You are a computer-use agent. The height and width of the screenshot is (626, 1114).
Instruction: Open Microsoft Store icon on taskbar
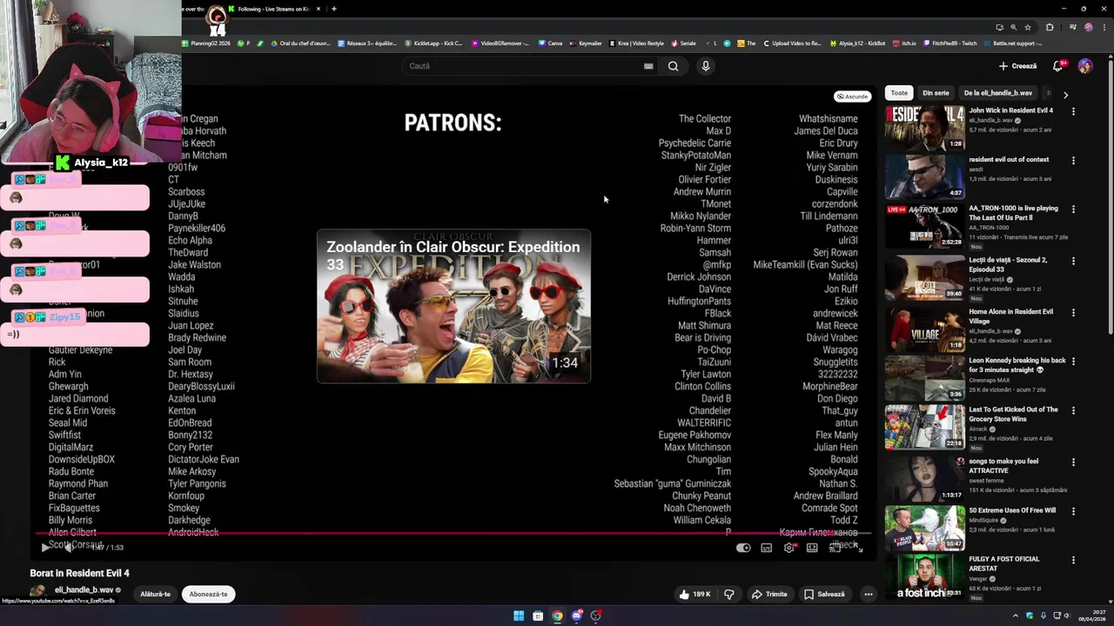click(x=538, y=616)
